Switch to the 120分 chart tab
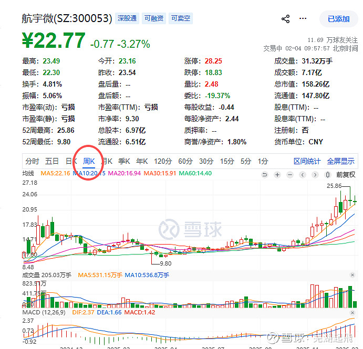This screenshot has height=349, width=363. [x=163, y=161]
